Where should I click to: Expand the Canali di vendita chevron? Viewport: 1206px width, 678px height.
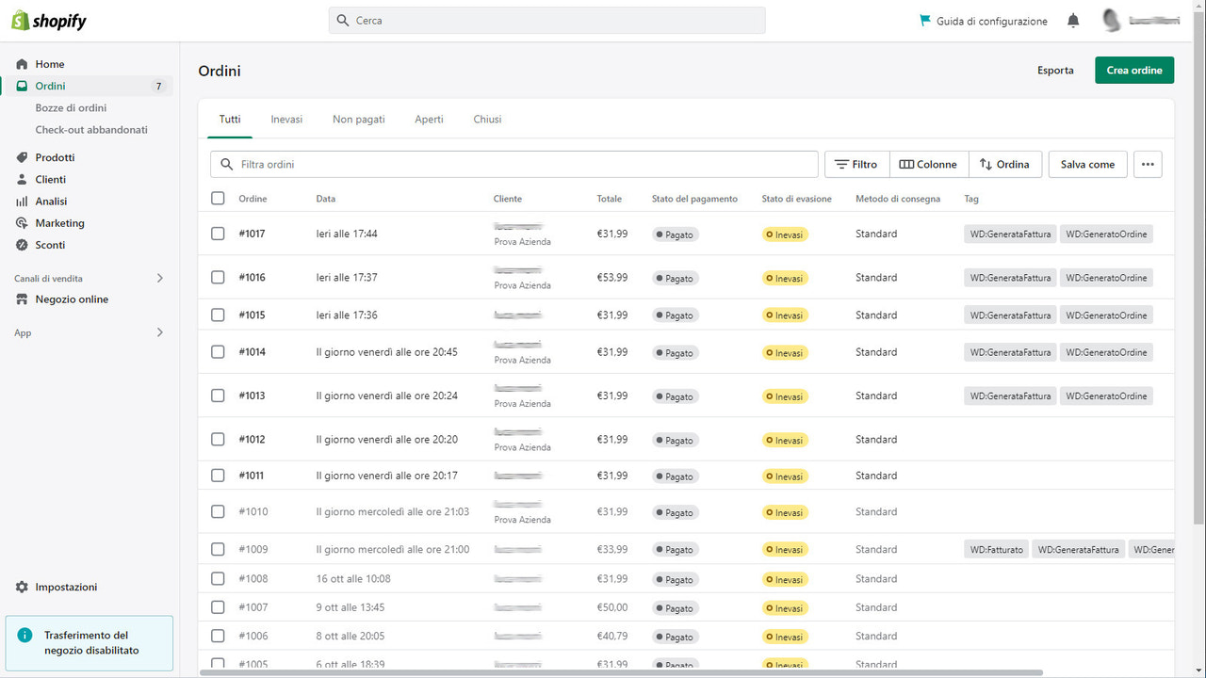159,278
